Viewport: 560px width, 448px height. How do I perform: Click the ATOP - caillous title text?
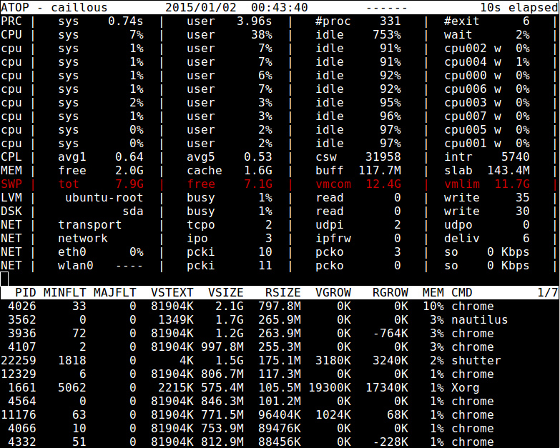[x=54, y=8]
